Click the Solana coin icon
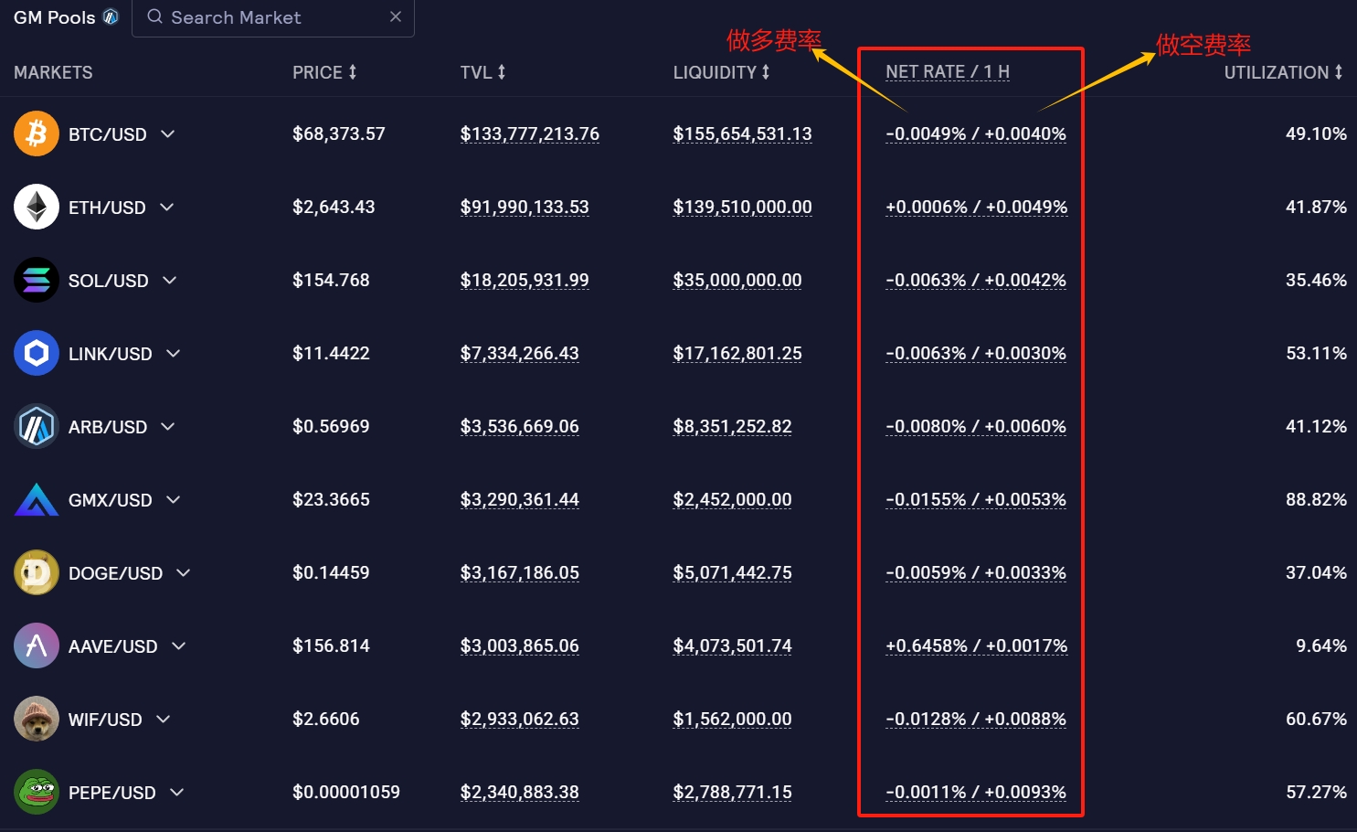The width and height of the screenshot is (1357, 832). pos(37,280)
